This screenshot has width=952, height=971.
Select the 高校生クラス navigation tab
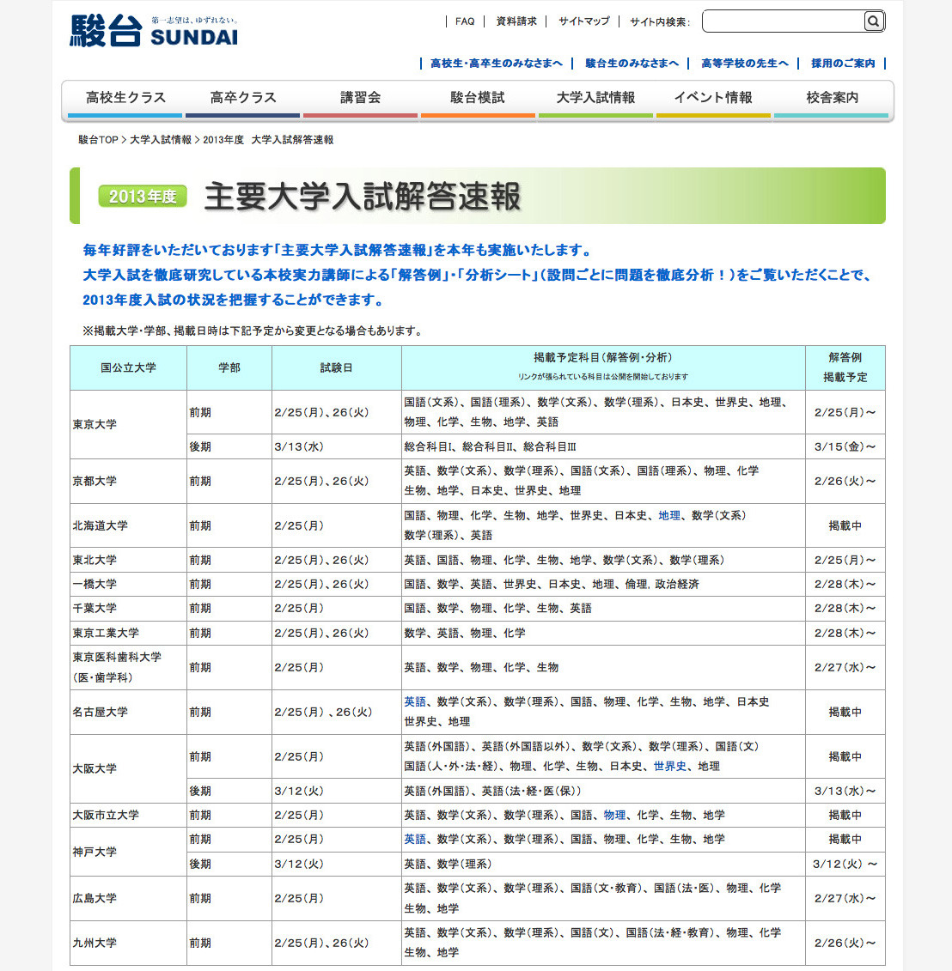coord(125,99)
